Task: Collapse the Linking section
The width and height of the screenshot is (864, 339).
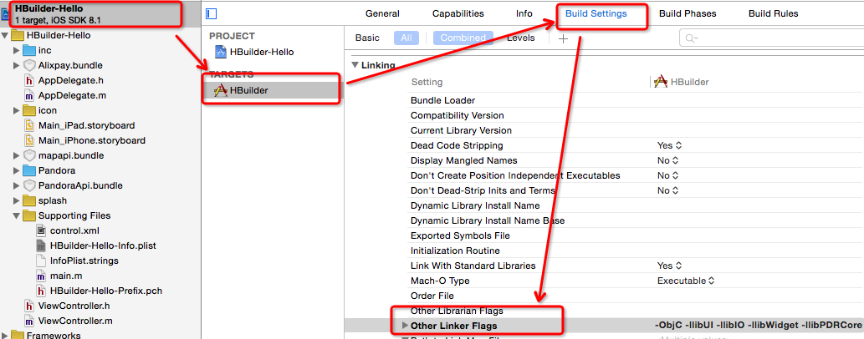Action: tap(355, 65)
